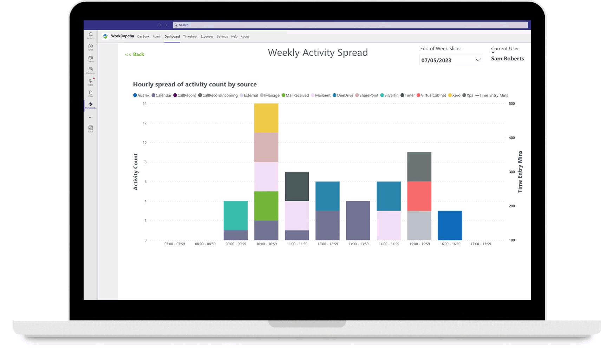The width and height of the screenshot is (614, 351).
Task: Open the Apps grid icon
Action: pos(91,128)
